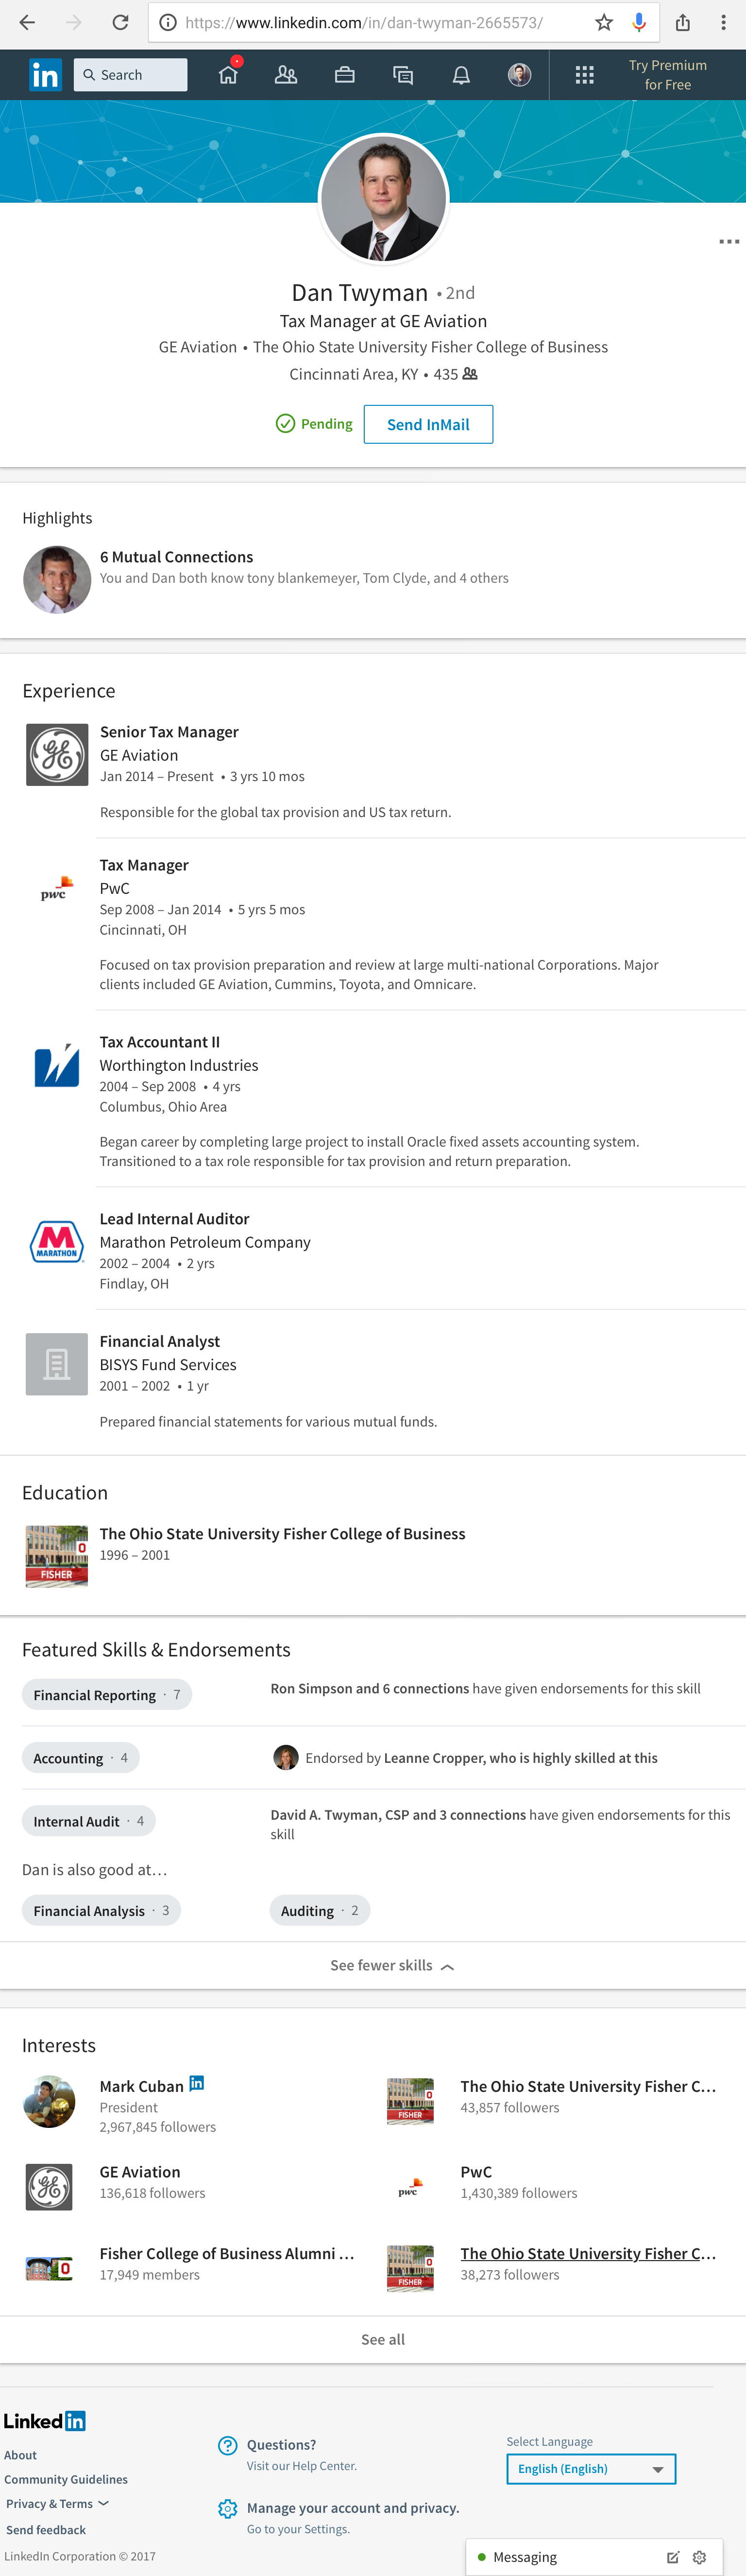The width and height of the screenshot is (746, 2576).
Task: Open 6 Mutual Connections highlight
Action: coord(177,557)
